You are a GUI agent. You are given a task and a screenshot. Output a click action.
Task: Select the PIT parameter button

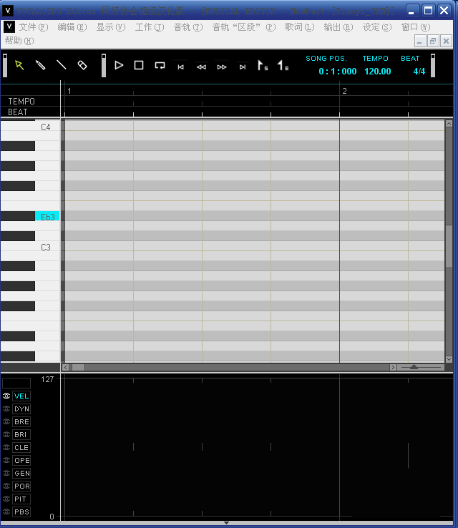[x=21, y=499]
